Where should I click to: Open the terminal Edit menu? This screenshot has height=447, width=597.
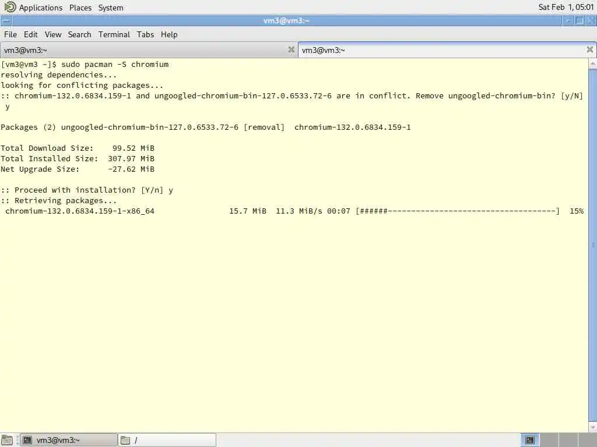[x=30, y=34]
